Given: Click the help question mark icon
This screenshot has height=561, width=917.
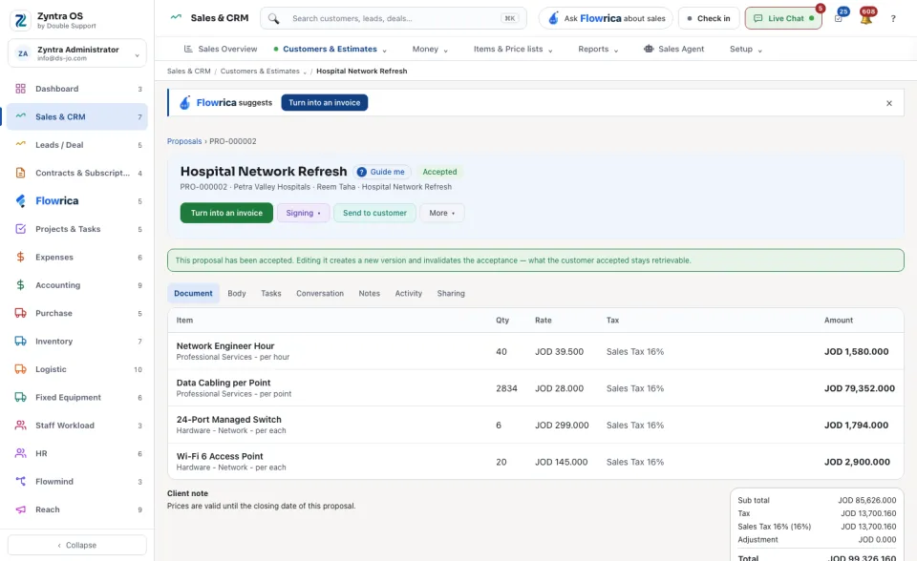Looking at the screenshot, I should click(x=893, y=19).
